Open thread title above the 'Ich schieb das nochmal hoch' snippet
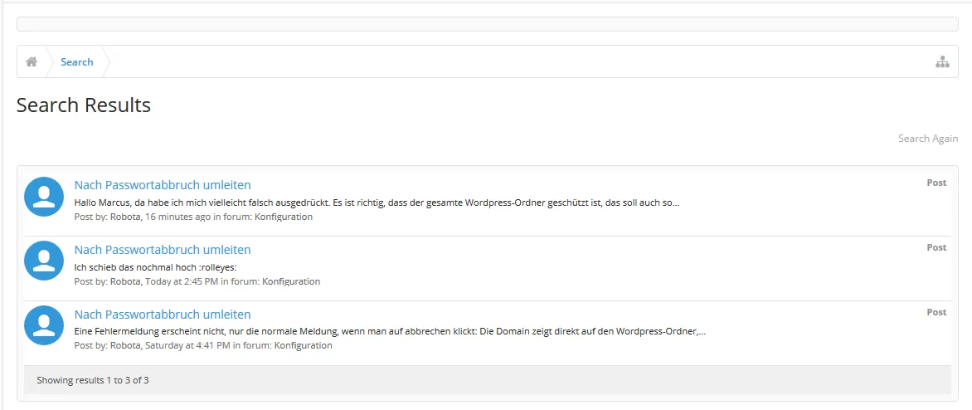This screenshot has width=972, height=410. (x=163, y=249)
